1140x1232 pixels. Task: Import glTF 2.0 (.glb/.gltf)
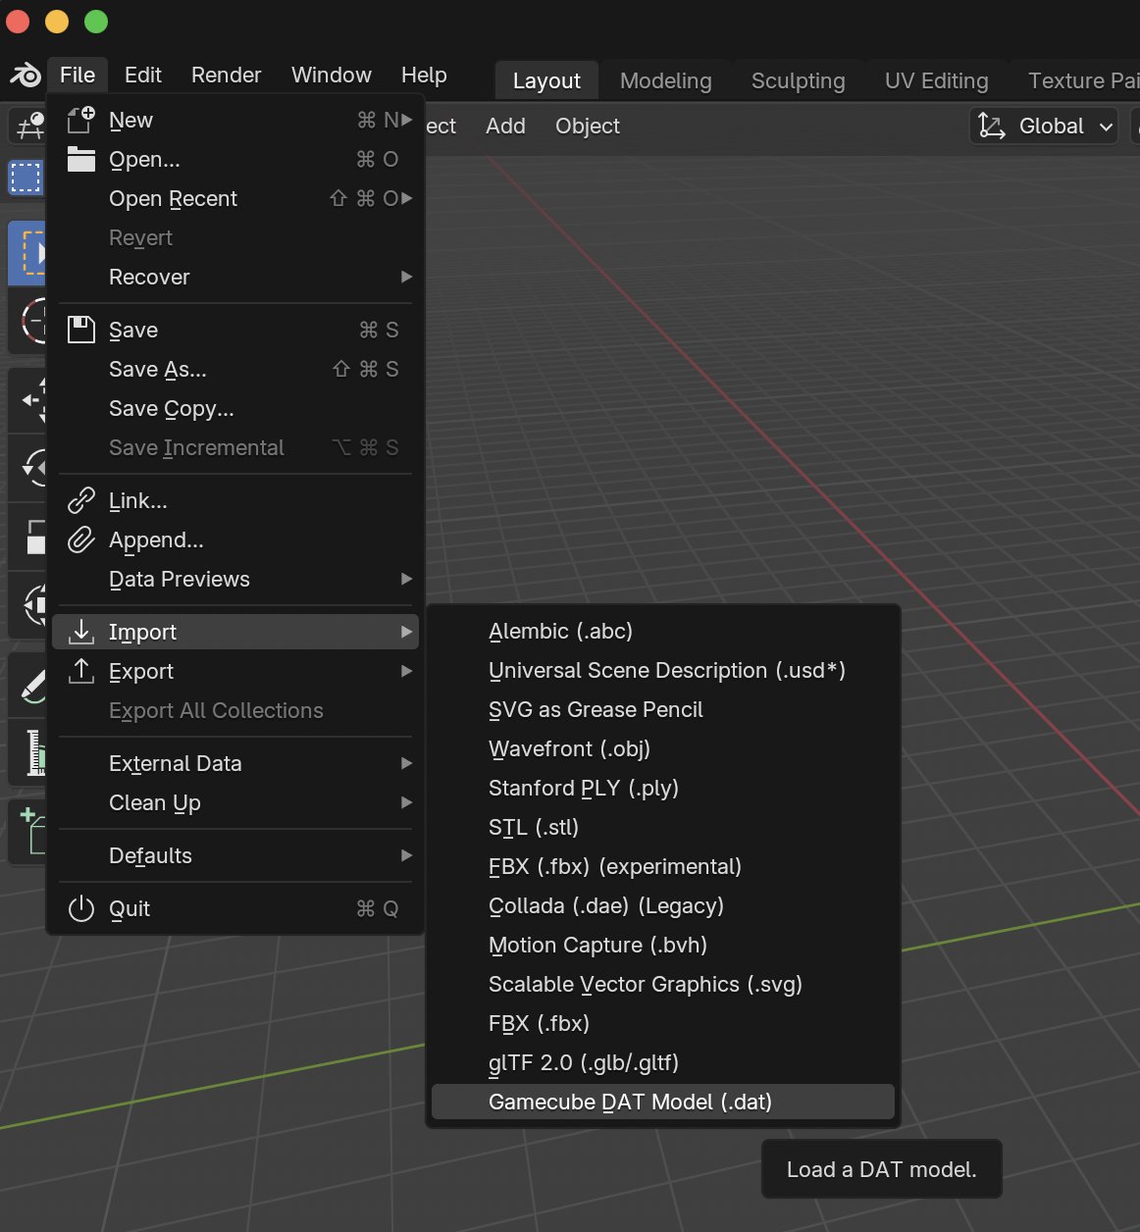tap(663, 1062)
